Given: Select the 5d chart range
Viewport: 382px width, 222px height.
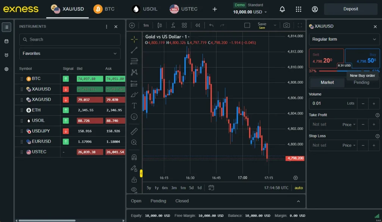Looking at the screenshot, I should point(191,188).
